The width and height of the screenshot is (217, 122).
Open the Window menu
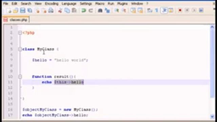137,4
